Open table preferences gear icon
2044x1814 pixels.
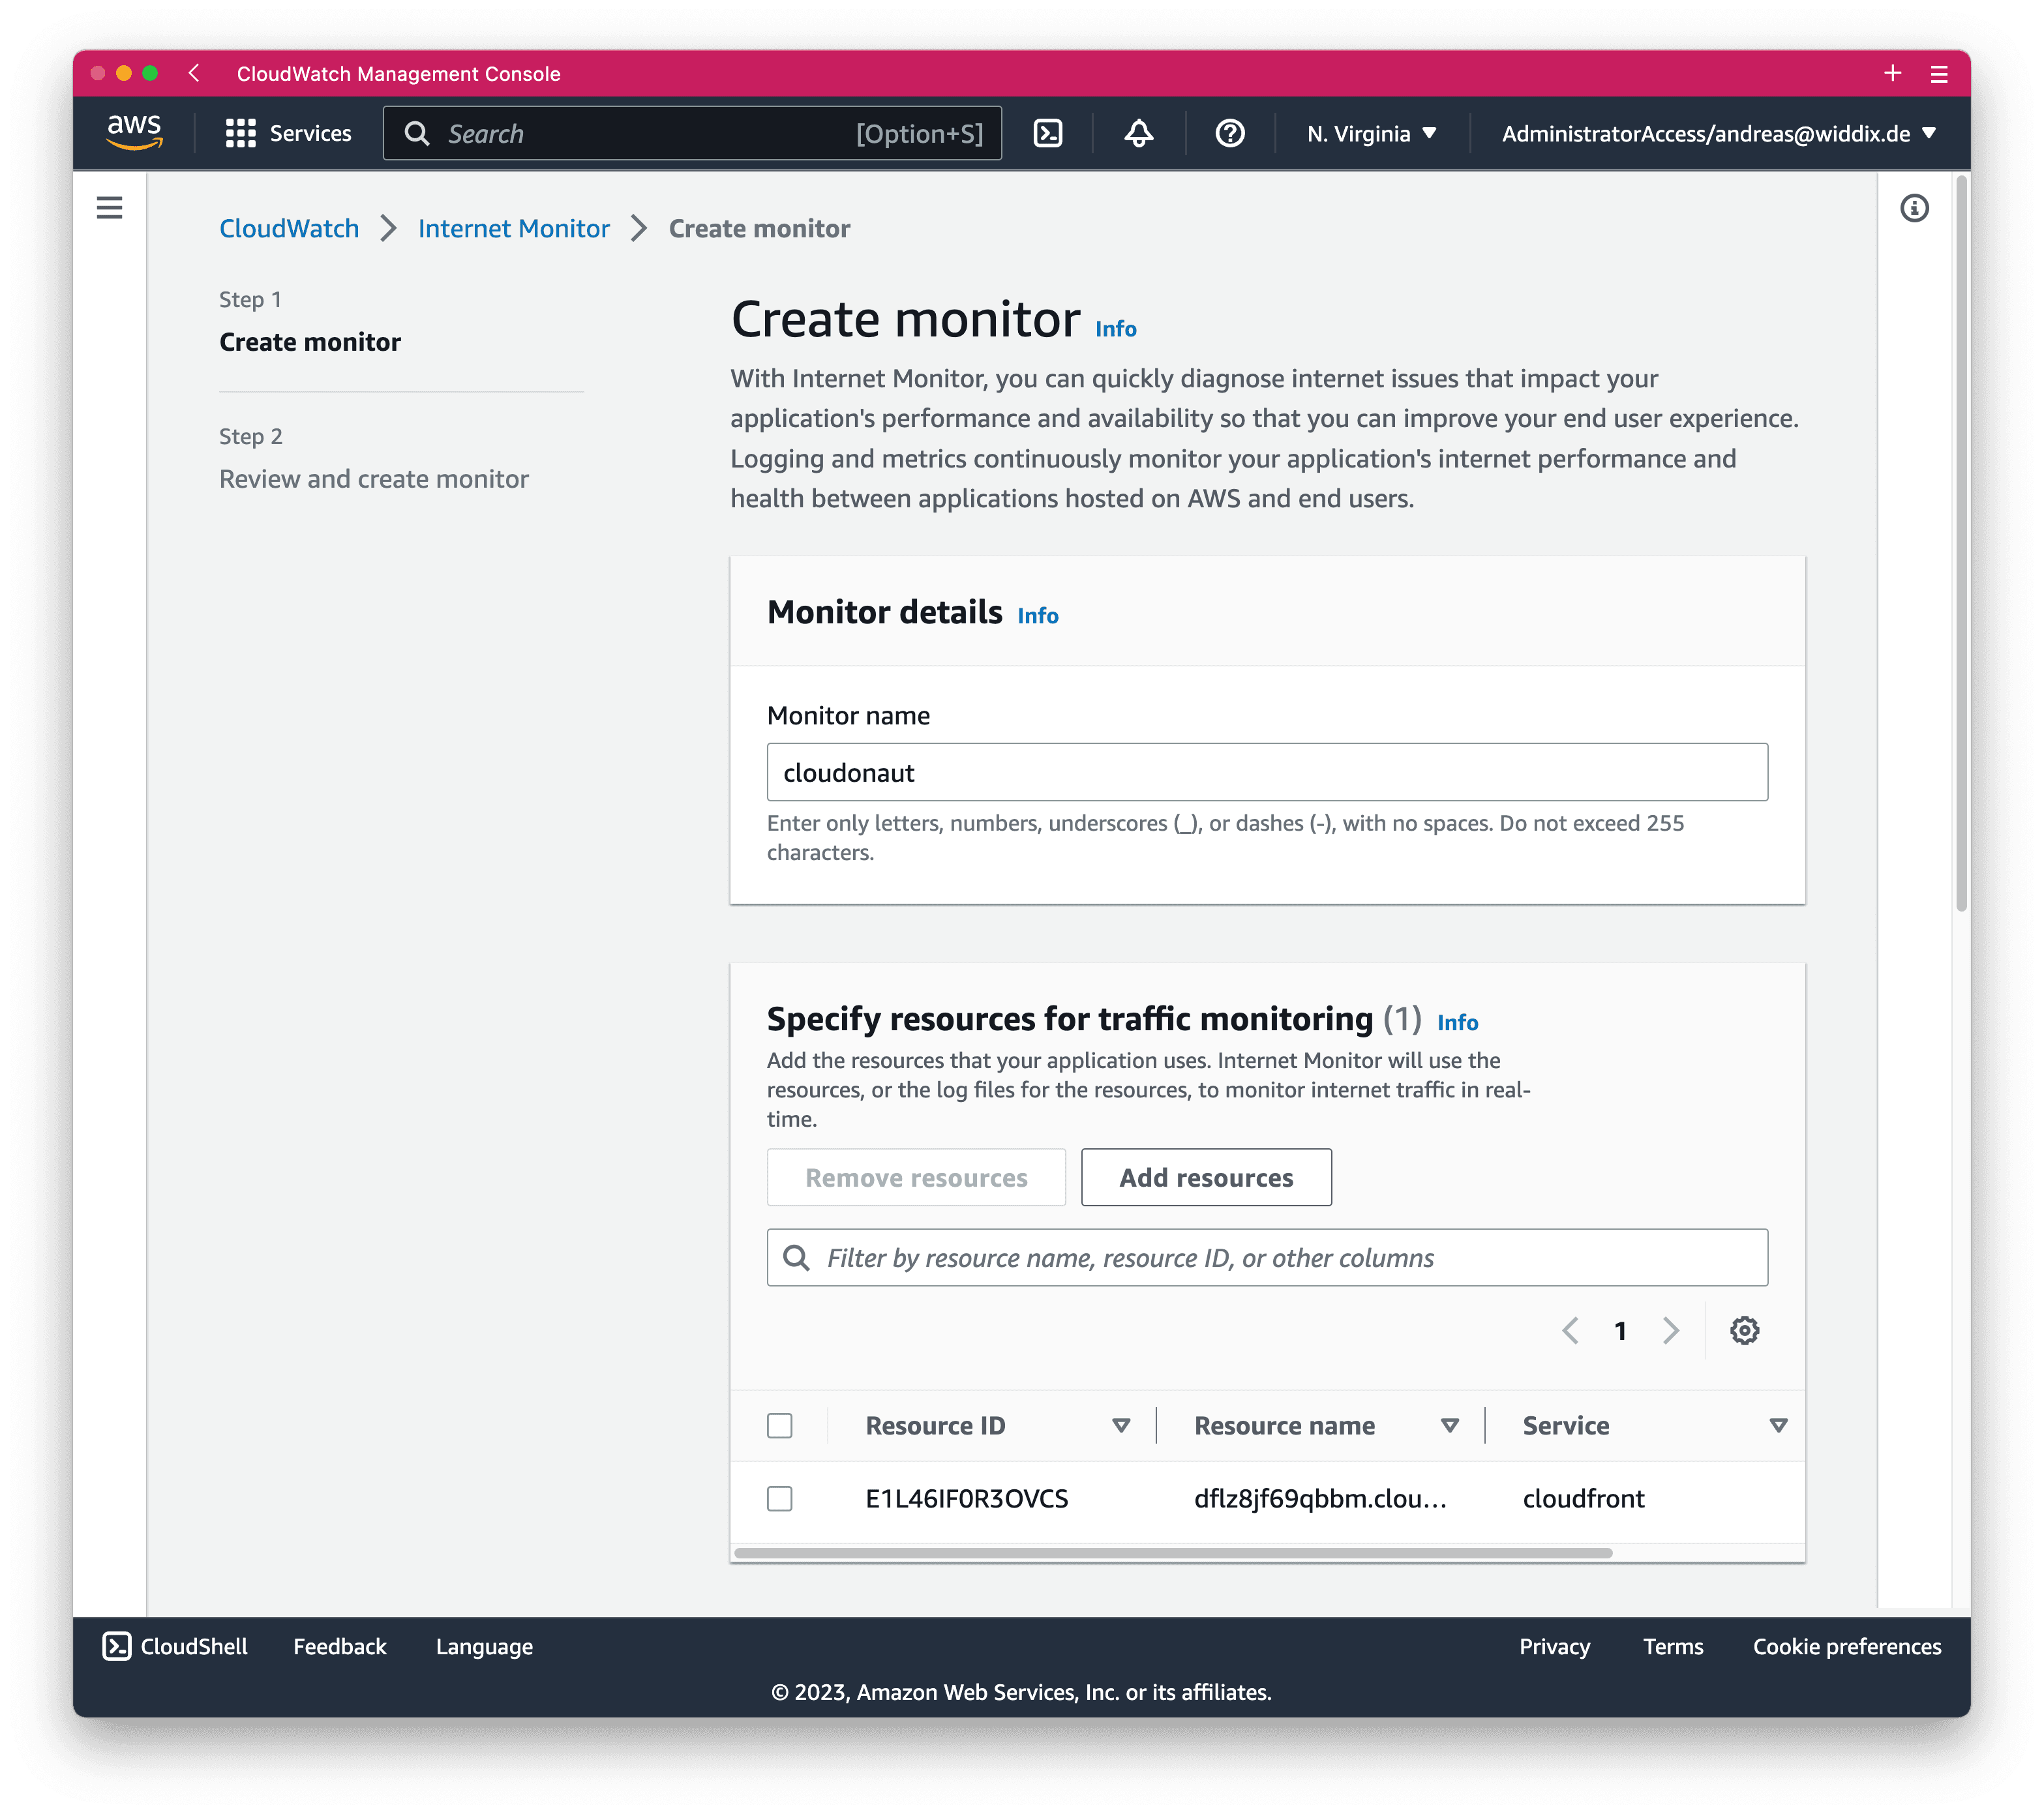click(x=1744, y=1330)
